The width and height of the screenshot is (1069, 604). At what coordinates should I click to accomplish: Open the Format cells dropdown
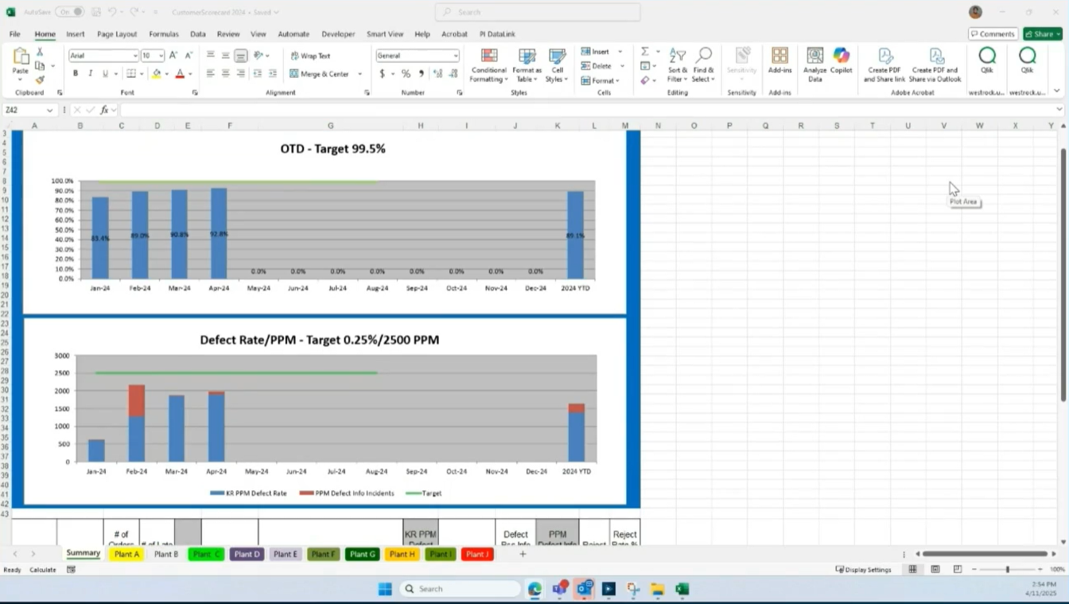tap(599, 80)
